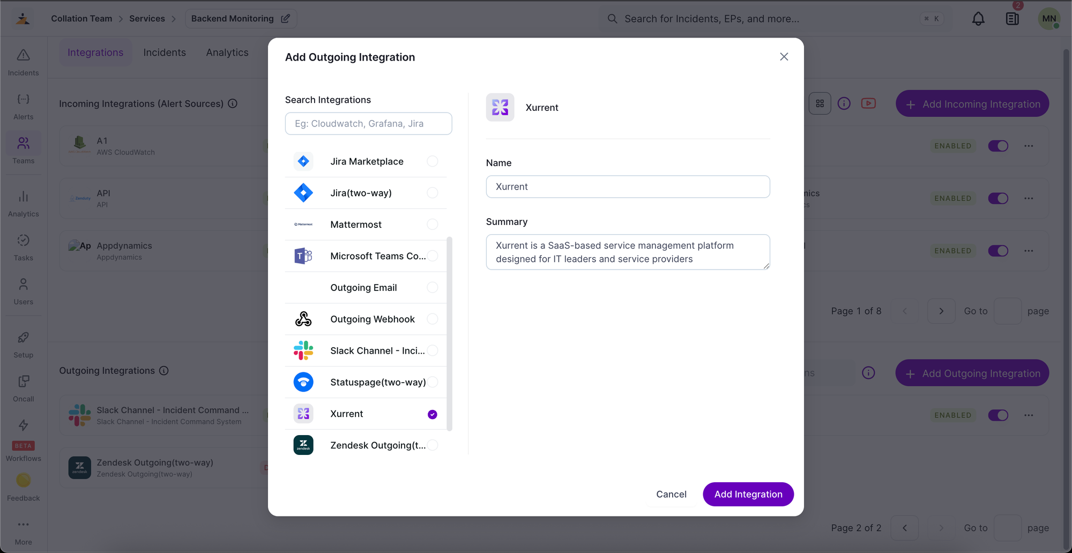
Task: Open Teams in the left sidebar
Action: [23, 150]
